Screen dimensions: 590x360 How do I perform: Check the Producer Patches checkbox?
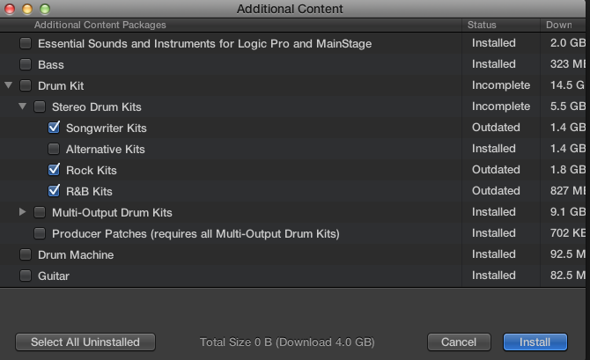point(40,233)
